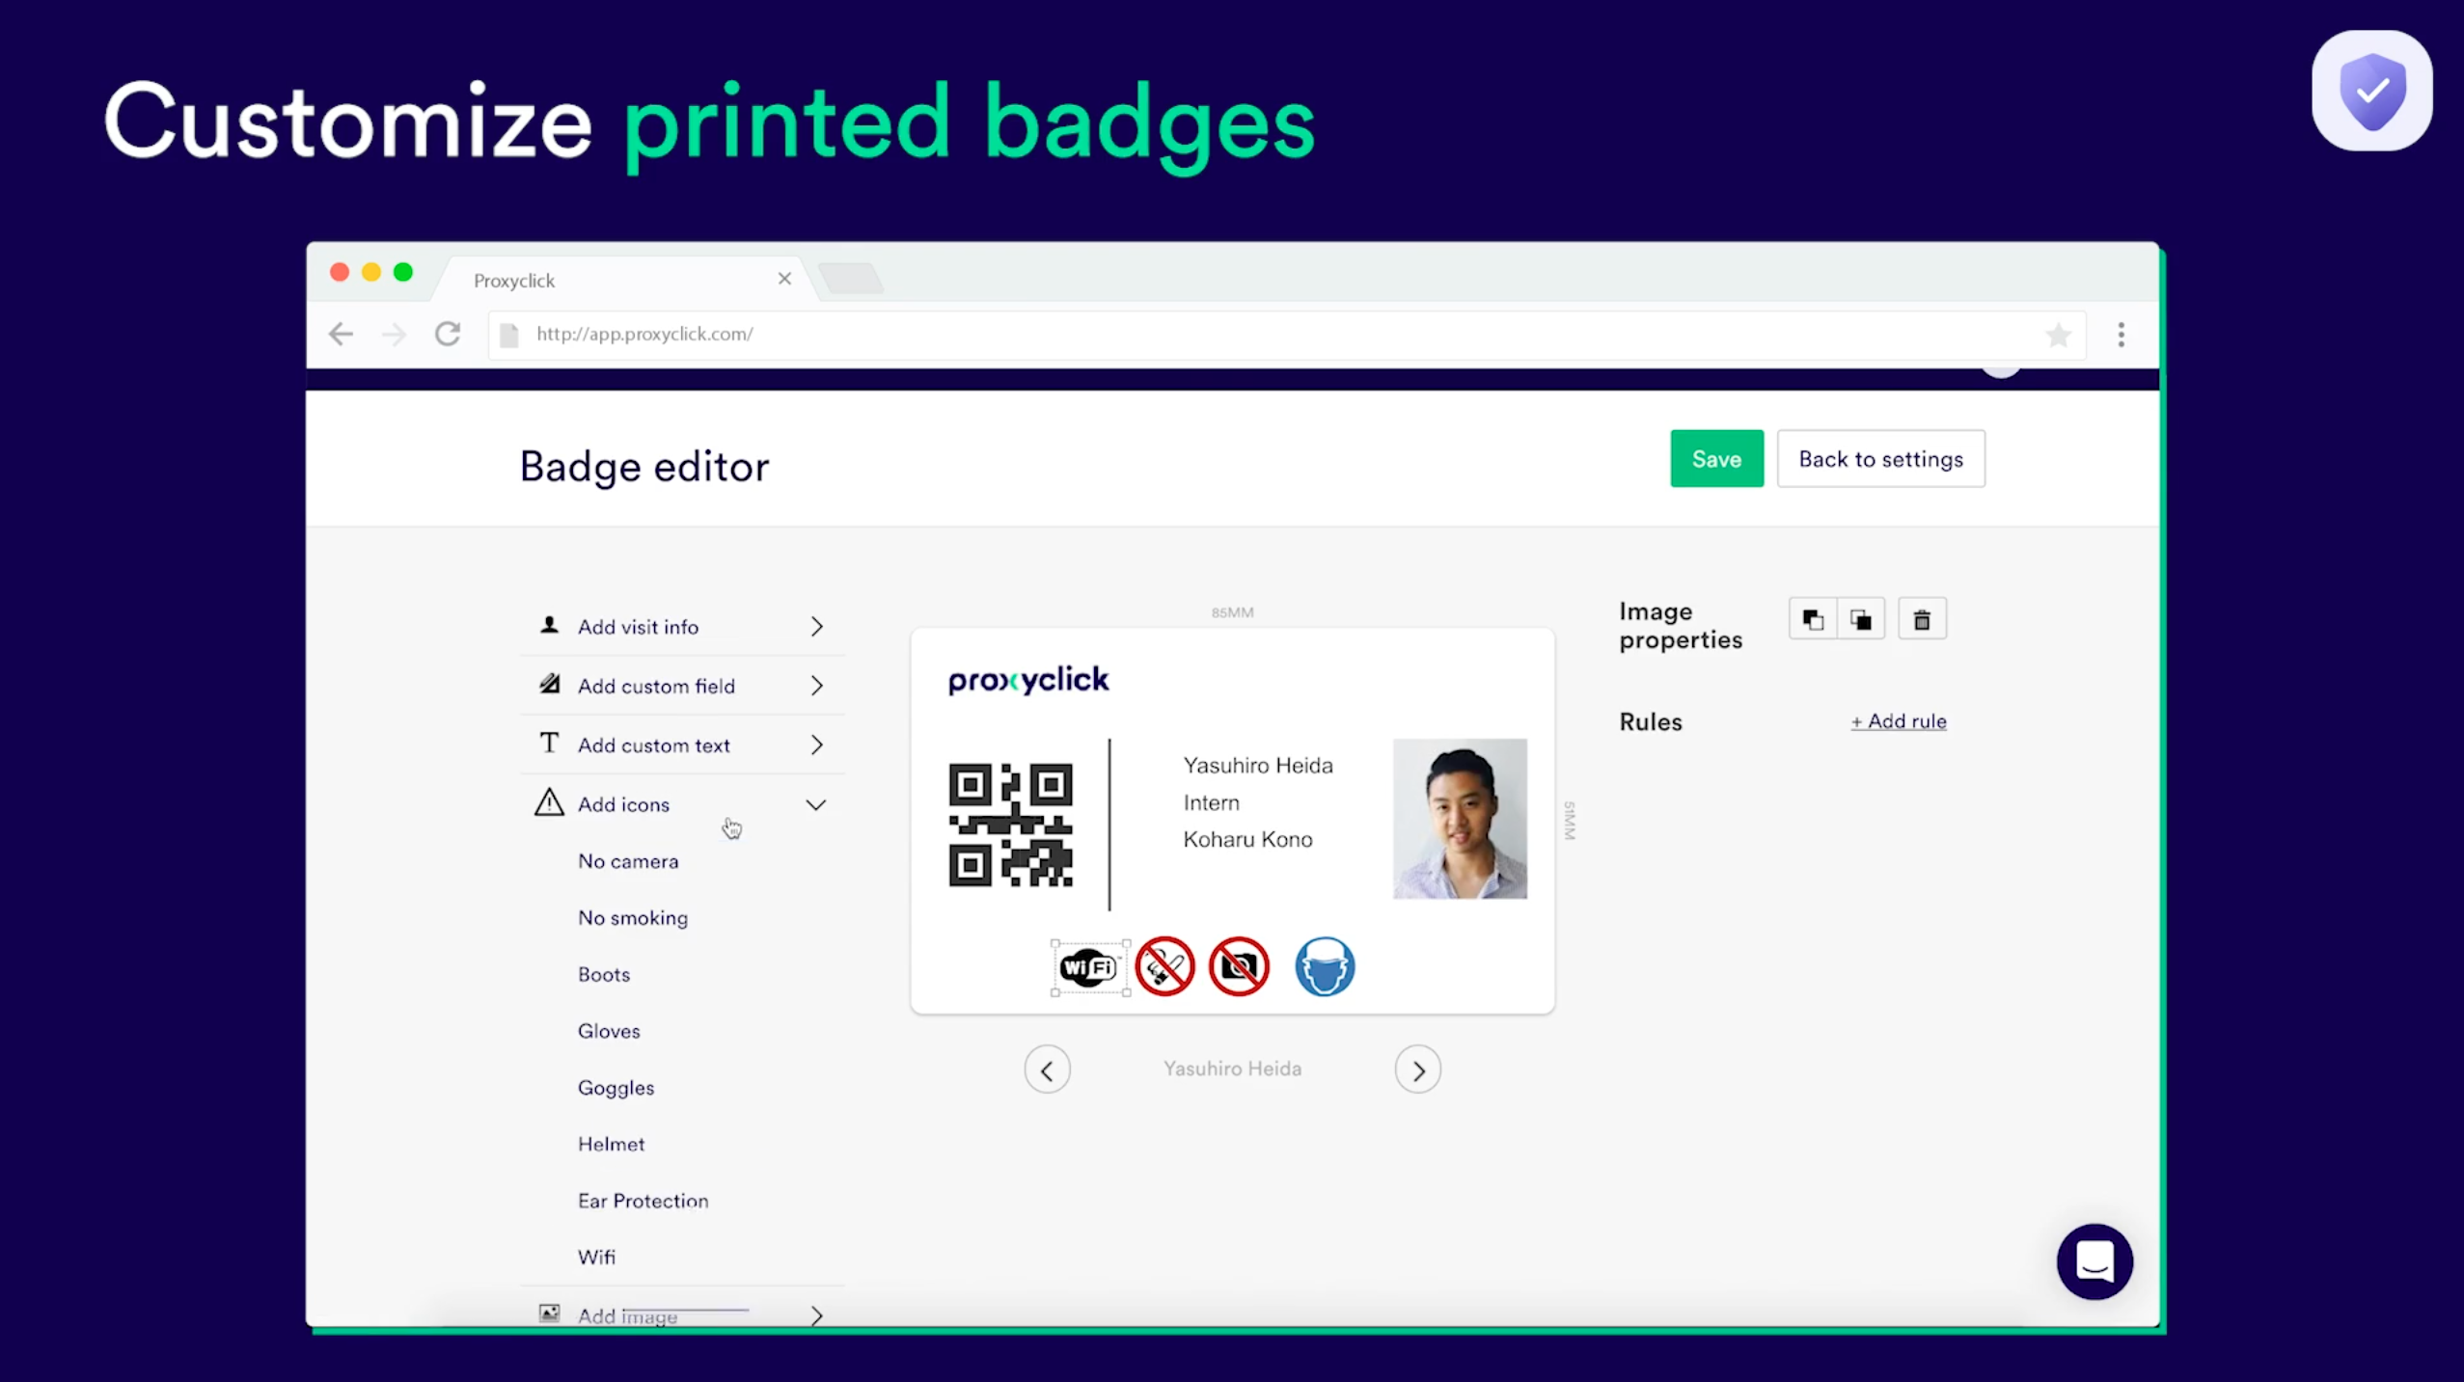Click the browser back arrow
This screenshot has width=2464, height=1382.
click(x=341, y=335)
